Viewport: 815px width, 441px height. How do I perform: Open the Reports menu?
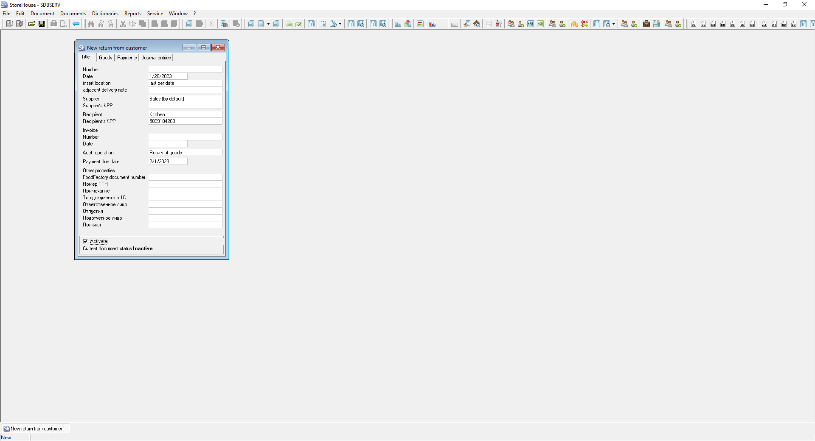pos(132,14)
